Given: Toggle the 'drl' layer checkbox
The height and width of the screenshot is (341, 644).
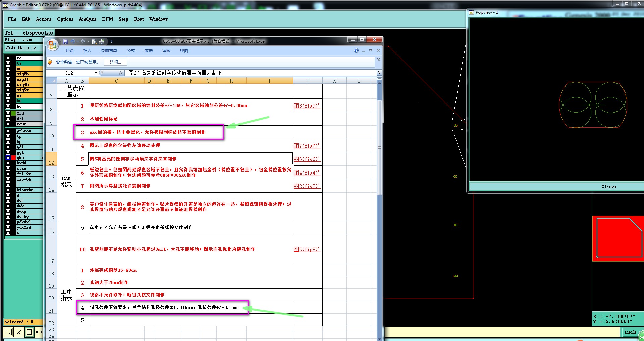Looking at the screenshot, I should coord(8,119).
